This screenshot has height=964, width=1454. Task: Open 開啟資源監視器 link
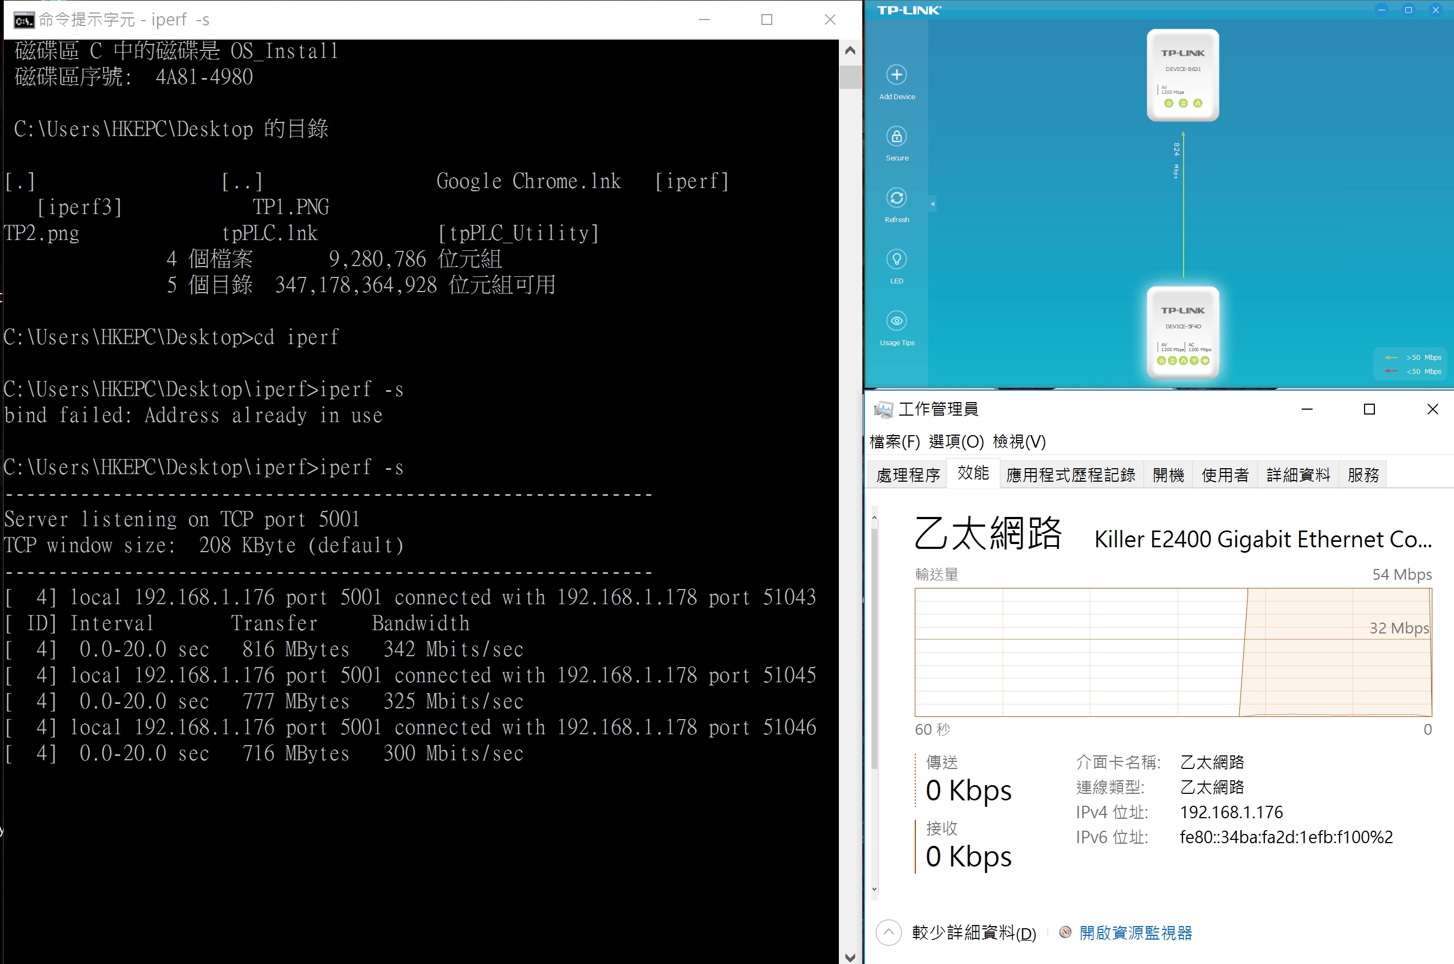click(x=1135, y=933)
